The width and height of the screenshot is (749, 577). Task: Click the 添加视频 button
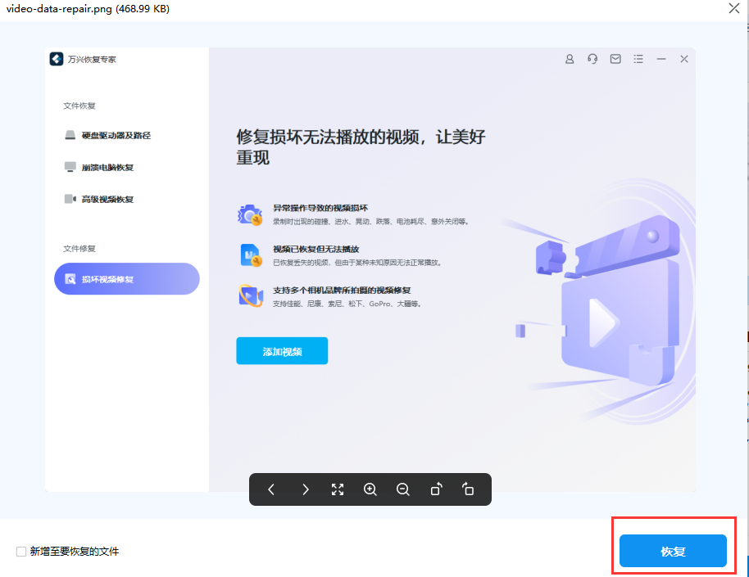(282, 349)
